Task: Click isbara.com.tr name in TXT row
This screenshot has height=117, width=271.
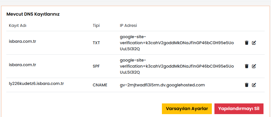Action: pyautogui.click(x=23, y=42)
